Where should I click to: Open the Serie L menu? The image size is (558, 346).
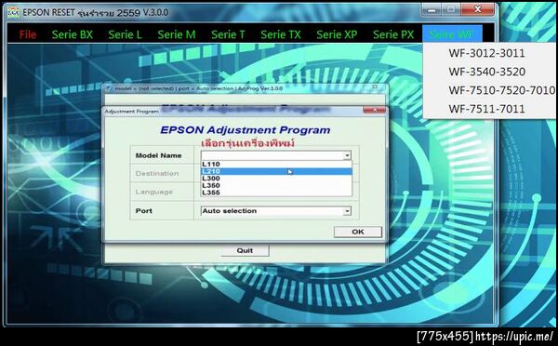click(125, 34)
